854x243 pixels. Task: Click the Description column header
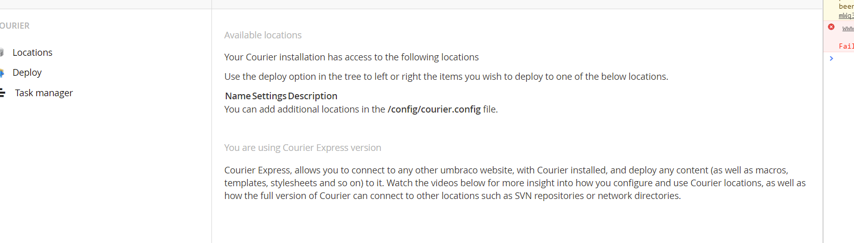pos(312,96)
